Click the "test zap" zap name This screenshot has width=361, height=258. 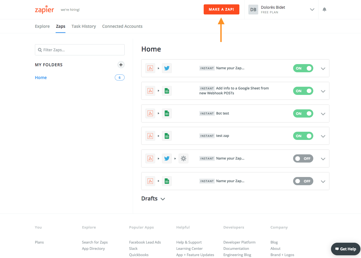coord(222,136)
